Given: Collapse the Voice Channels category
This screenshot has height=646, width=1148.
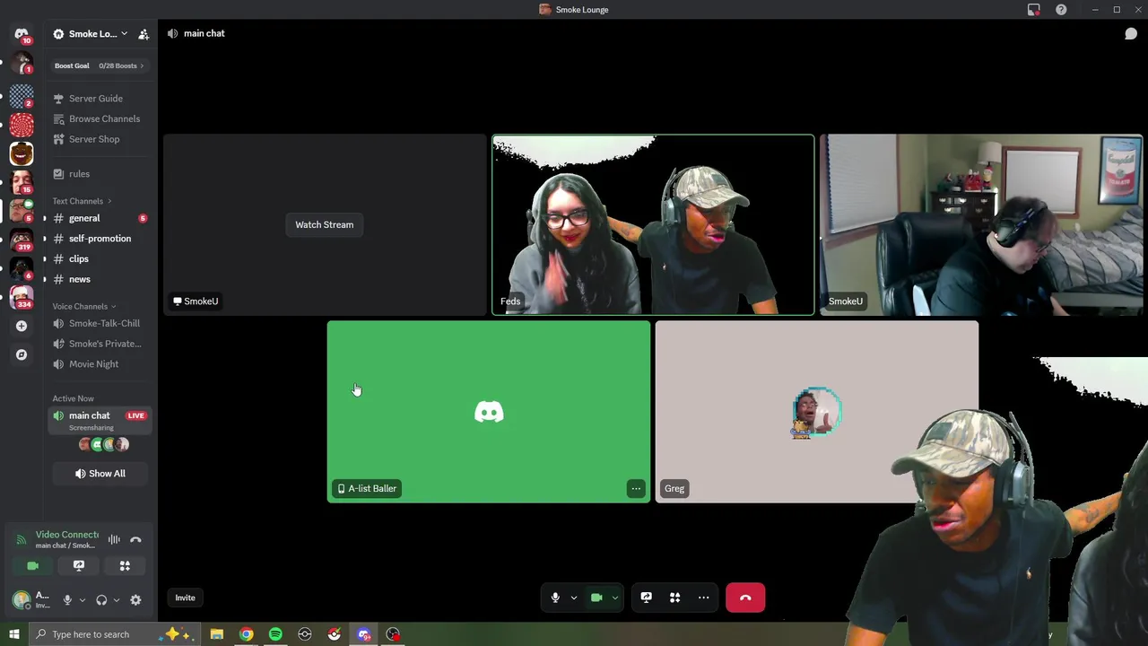Looking at the screenshot, I should coord(83,306).
